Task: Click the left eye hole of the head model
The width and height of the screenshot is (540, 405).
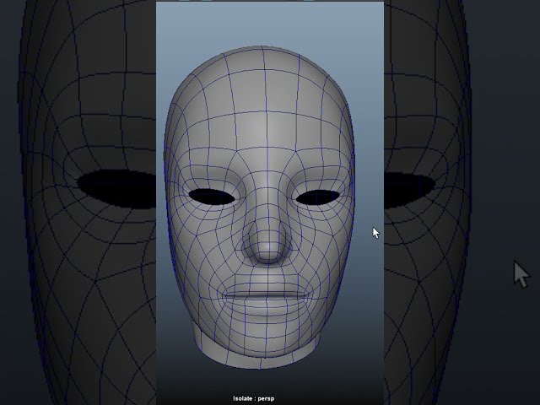Action: 212,197
